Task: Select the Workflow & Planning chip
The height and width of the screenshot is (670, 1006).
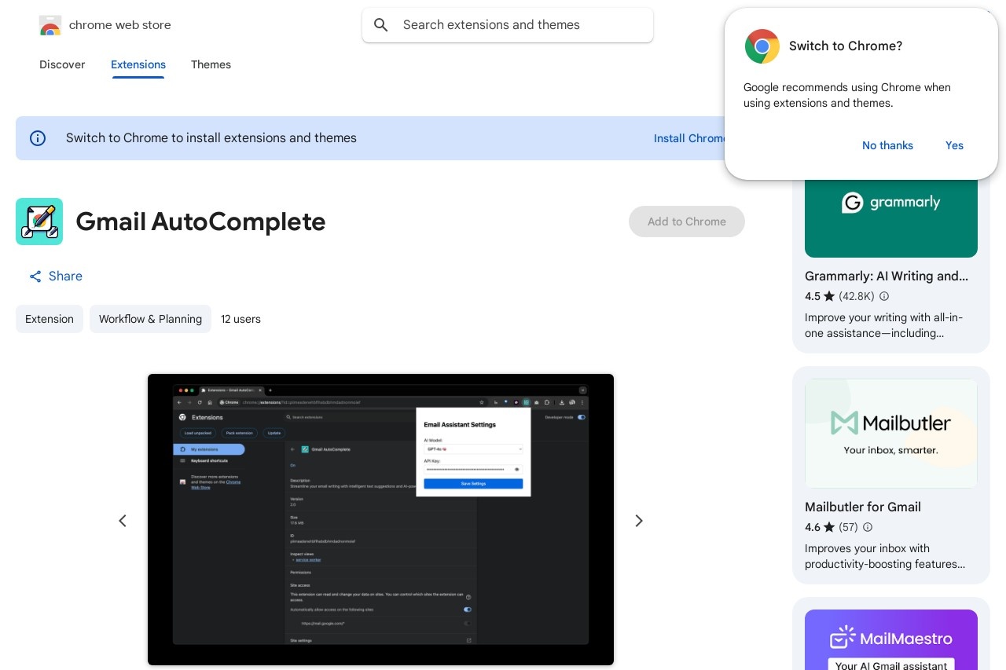Action: [150, 319]
